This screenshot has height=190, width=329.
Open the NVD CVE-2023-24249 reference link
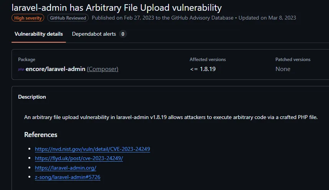92,149
